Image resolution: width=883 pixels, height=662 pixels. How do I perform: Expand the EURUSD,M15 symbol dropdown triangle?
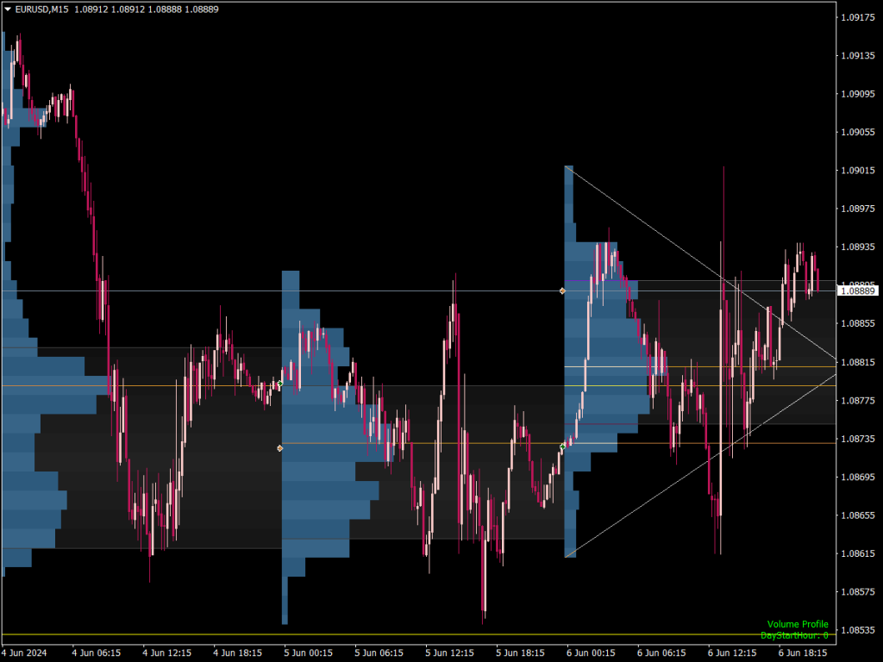8,9
